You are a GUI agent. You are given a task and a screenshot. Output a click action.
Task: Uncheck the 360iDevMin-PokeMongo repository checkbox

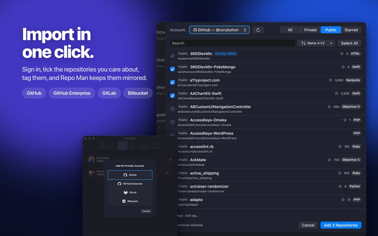172,69
